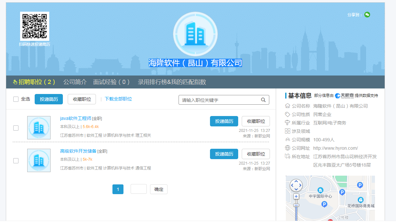
Task: Open the company logo in header
Action: click(195, 34)
